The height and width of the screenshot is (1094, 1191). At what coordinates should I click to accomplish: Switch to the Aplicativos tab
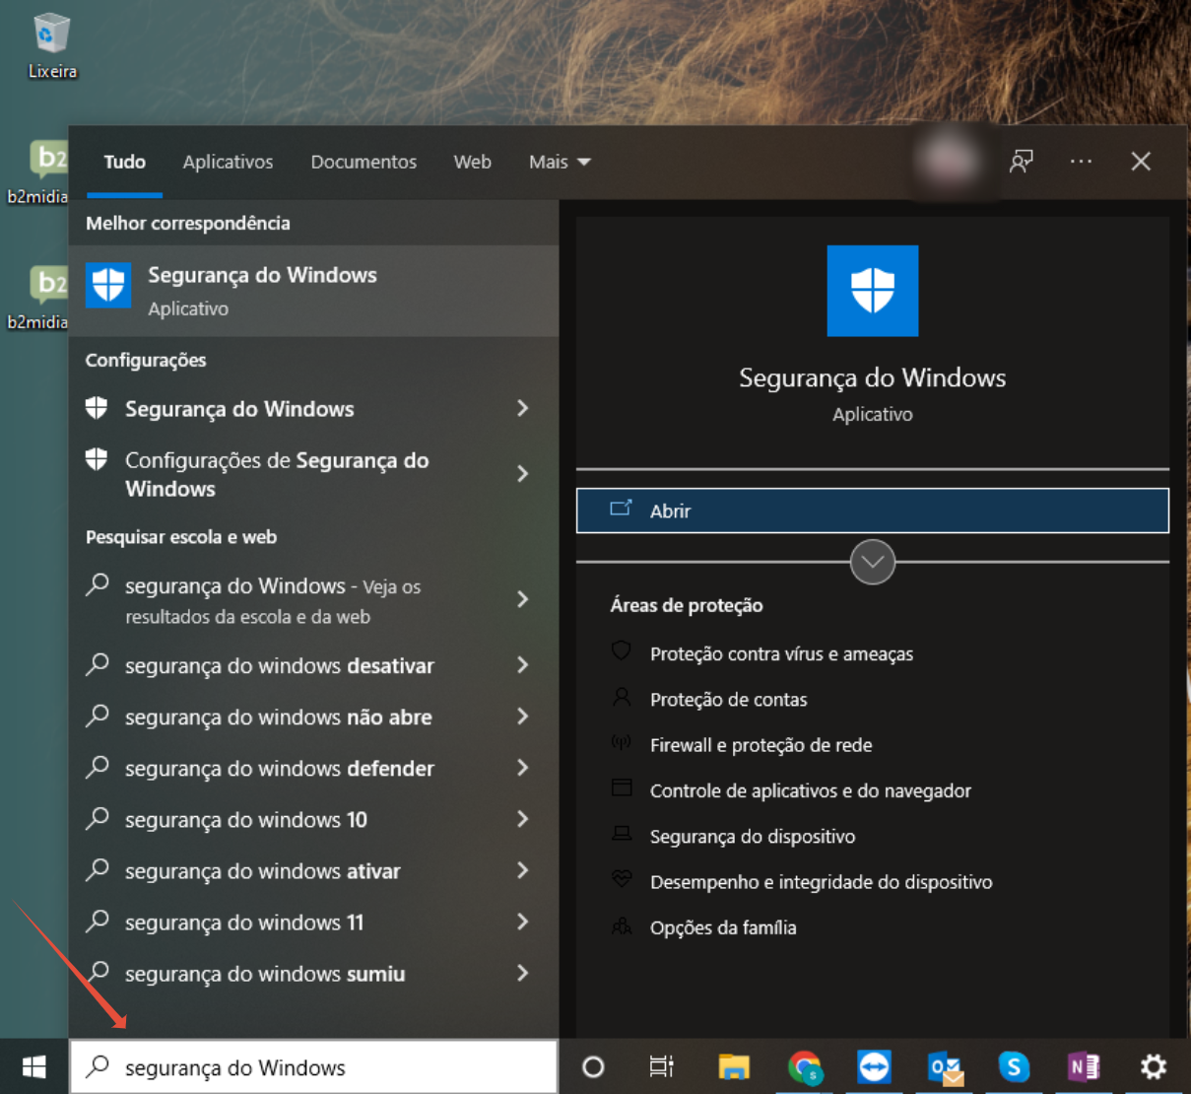pyautogui.click(x=228, y=162)
